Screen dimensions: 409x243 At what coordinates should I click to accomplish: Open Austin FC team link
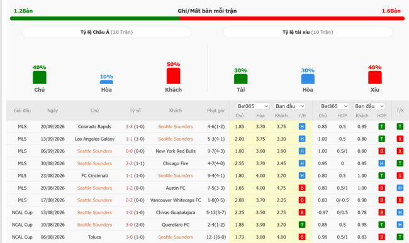point(176,188)
